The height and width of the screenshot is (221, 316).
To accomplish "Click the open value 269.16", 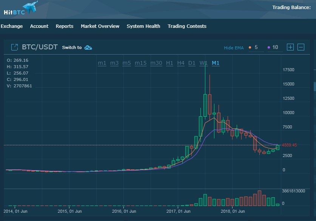I will click(21, 60).
